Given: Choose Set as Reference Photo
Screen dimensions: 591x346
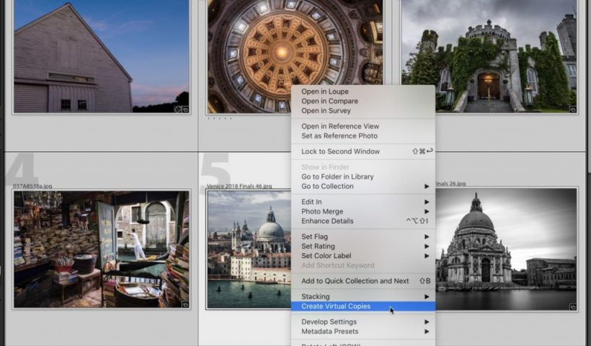Looking at the screenshot, I should coord(339,136).
